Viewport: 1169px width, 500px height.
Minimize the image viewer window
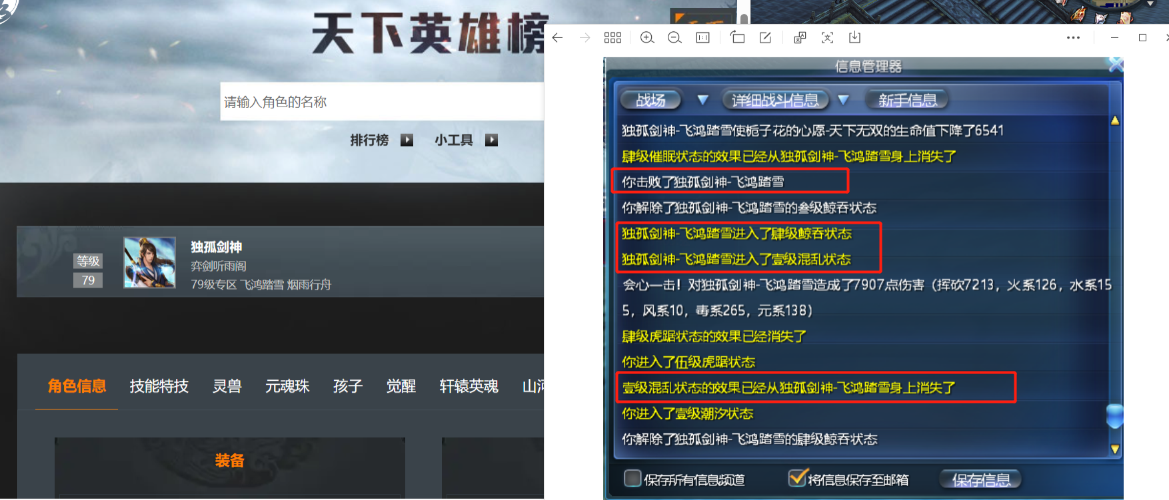[x=1114, y=38]
